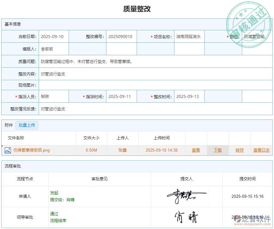
Task: 点击批量上传按钮
Action: coord(27,125)
